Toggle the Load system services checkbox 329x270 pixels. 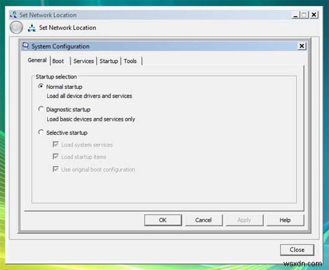click(56, 144)
